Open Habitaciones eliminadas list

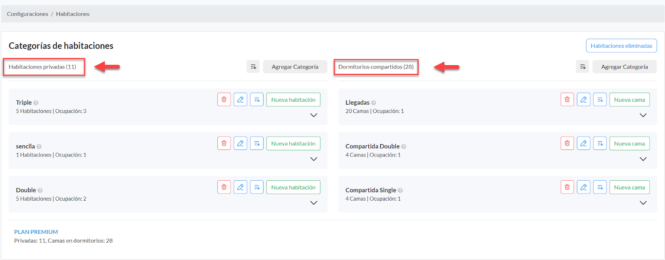click(621, 46)
